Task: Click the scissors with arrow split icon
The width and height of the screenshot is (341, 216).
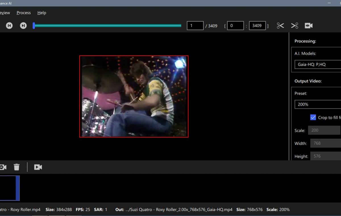Action: [295, 26]
